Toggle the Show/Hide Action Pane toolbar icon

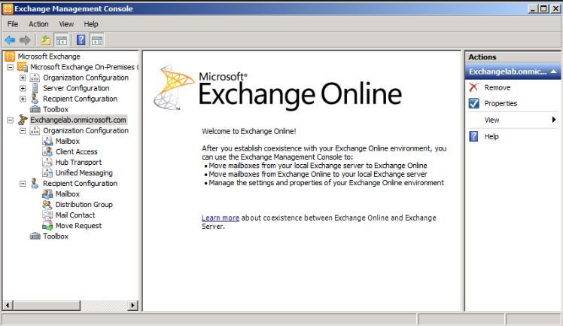[97, 40]
